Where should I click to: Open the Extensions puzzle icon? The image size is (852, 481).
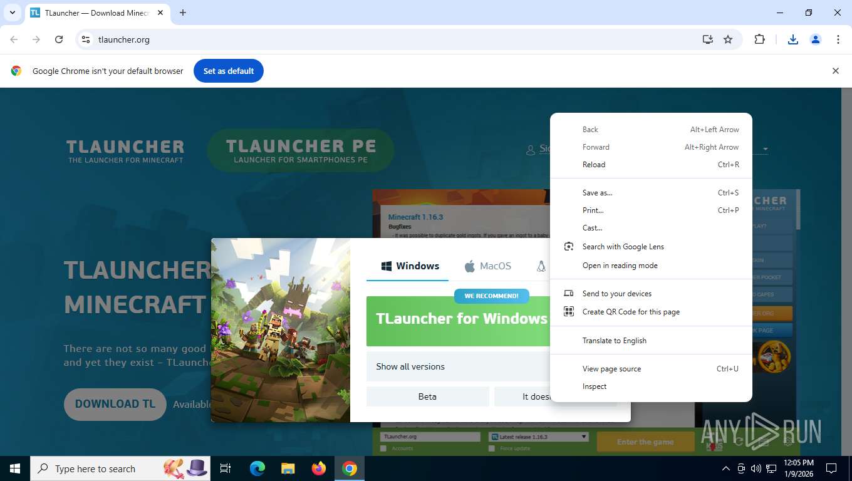[759, 39]
